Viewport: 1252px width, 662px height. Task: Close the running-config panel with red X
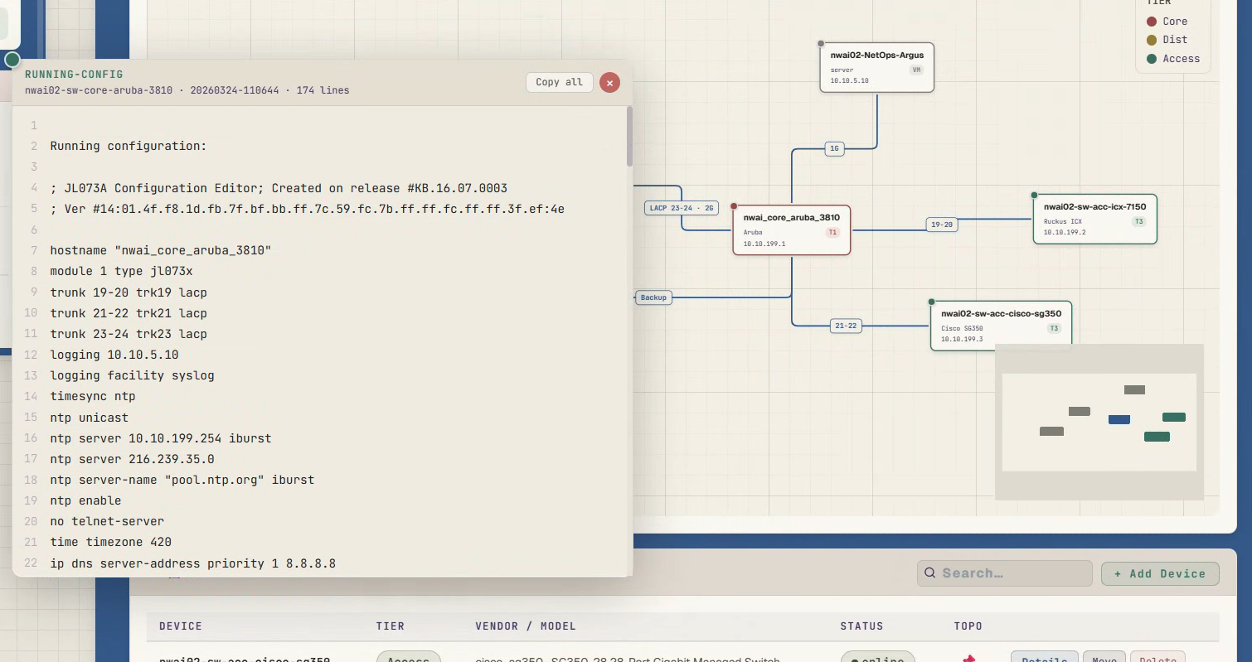(609, 82)
